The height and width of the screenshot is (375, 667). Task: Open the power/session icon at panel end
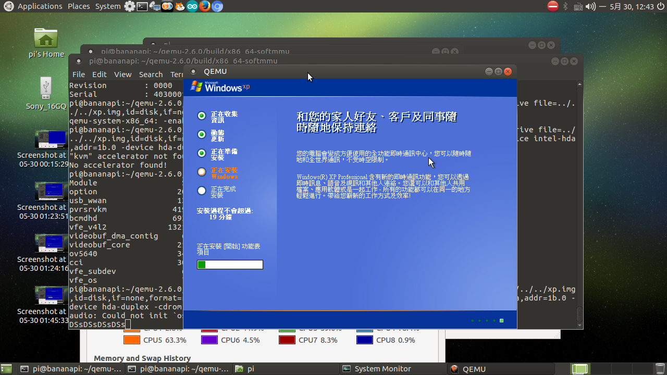tap(660, 6)
